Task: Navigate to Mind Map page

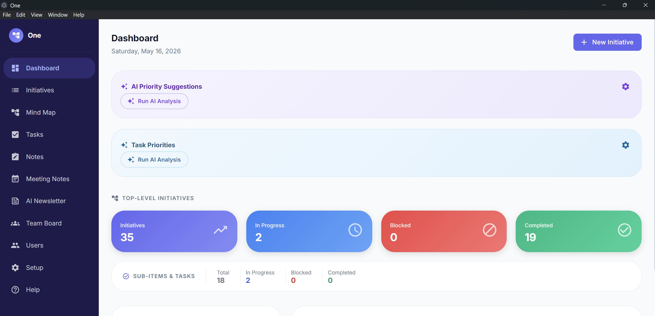Action: tap(49, 112)
